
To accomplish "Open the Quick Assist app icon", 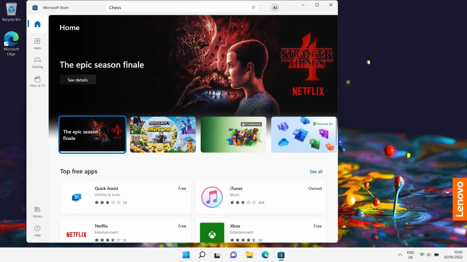I will (x=77, y=197).
